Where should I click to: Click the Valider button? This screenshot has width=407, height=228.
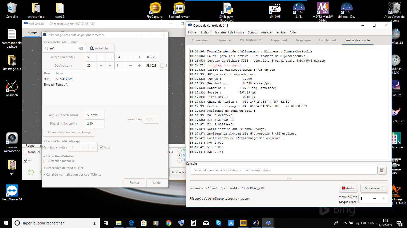[x=157, y=183]
